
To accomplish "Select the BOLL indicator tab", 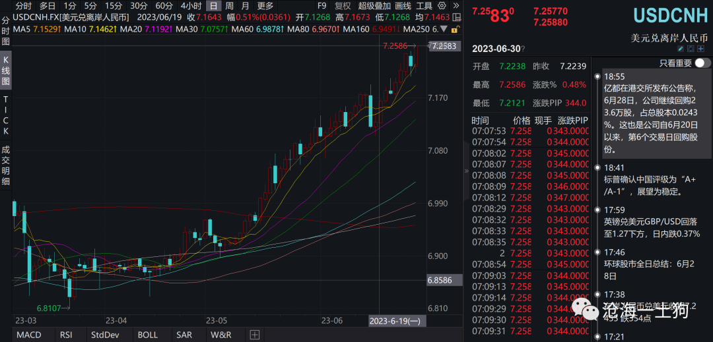I will (x=148, y=335).
